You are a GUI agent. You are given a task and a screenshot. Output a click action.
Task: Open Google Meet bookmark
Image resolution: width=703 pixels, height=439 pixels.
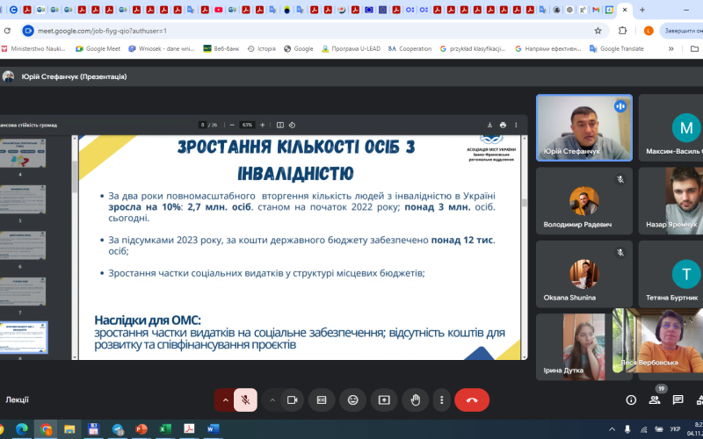98,49
